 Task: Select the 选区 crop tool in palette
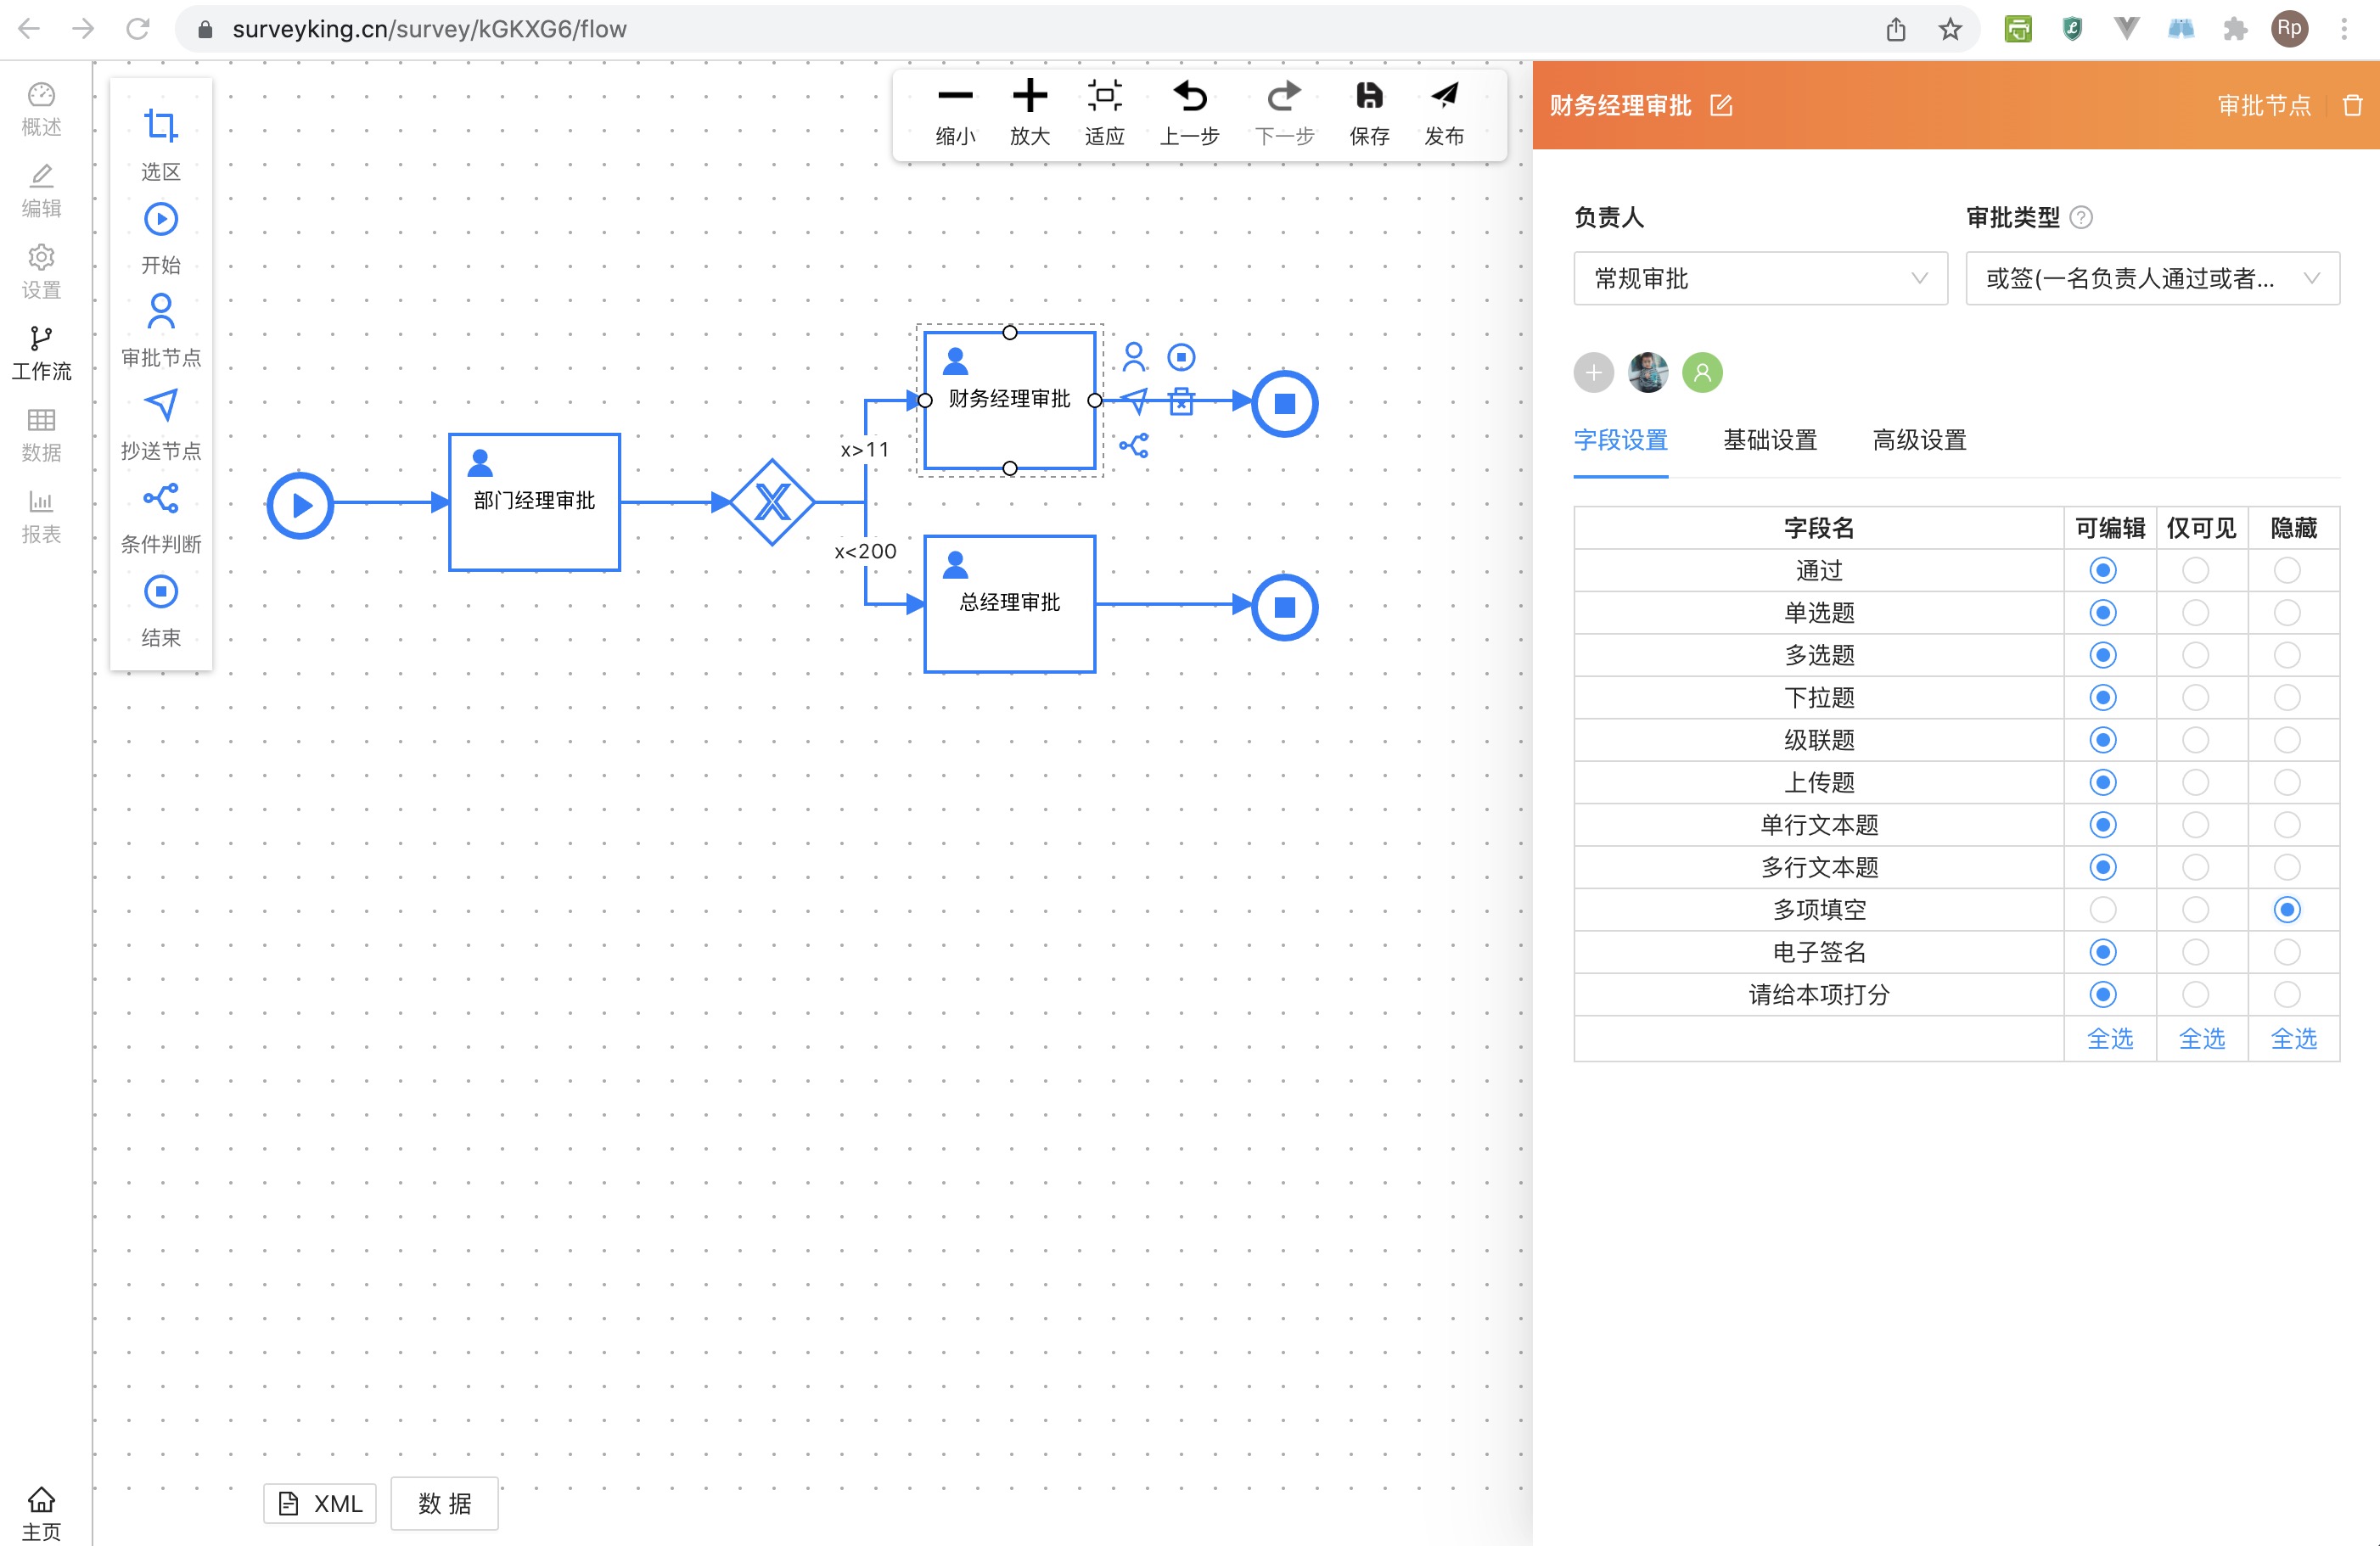(x=160, y=127)
